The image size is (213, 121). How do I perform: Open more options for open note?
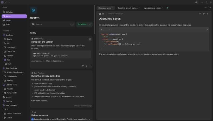coord(208,14)
